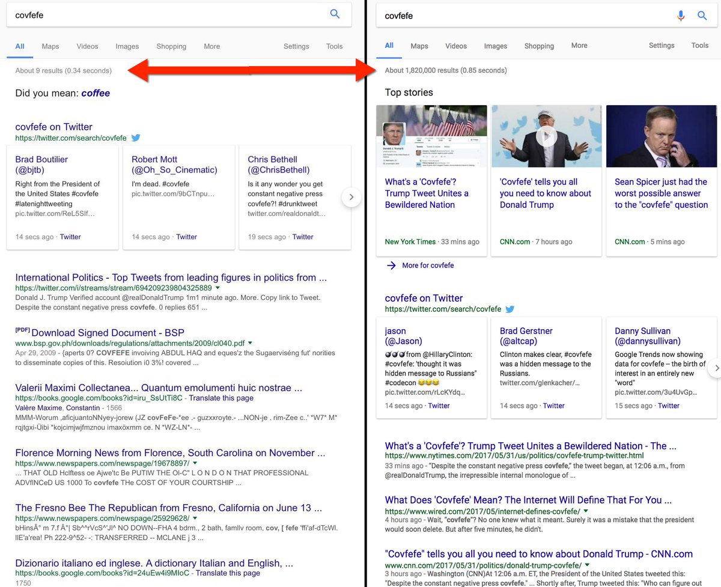Open International Politics Top Tweets result
Image resolution: width=721 pixels, height=587 pixels.
[x=171, y=278]
